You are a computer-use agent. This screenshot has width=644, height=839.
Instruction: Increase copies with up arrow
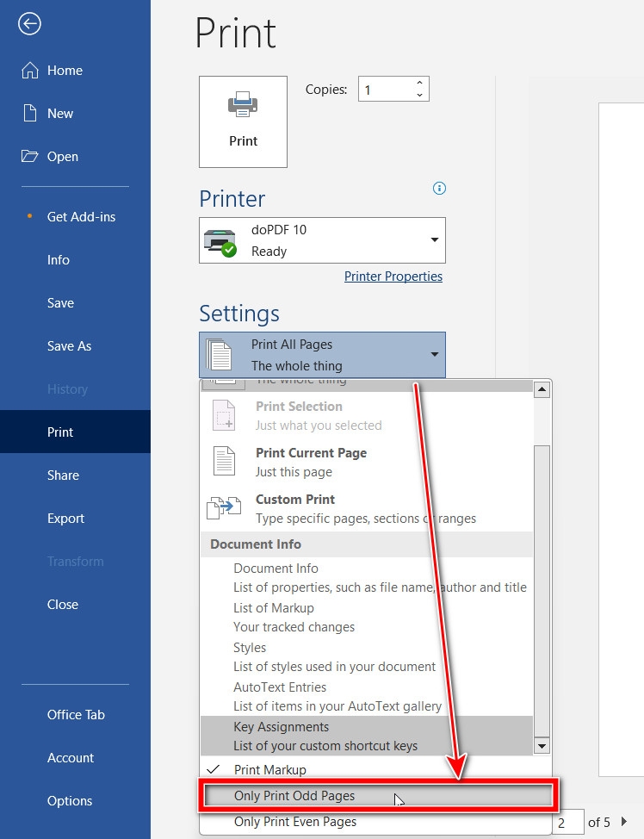pos(420,83)
